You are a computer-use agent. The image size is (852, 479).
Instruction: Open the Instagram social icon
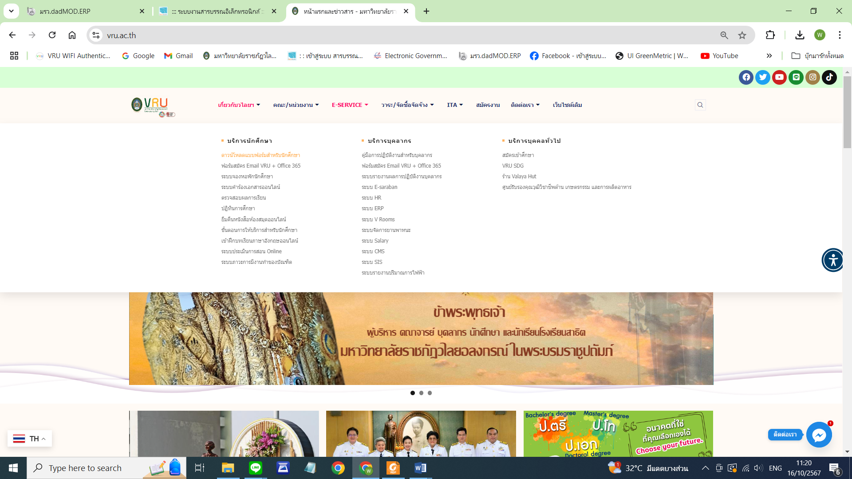pyautogui.click(x=813, y=77)
